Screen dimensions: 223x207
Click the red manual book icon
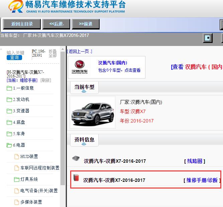[x=76, y=177]
